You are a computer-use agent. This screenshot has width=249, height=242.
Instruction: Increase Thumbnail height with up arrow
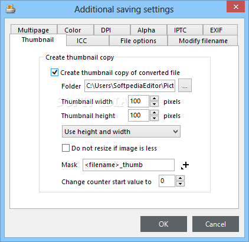click(155, 113)
